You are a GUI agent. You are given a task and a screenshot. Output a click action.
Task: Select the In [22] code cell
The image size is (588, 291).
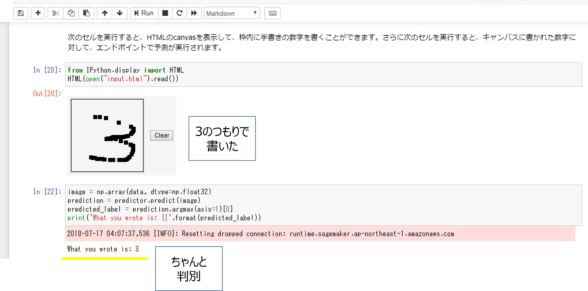point(324,205)
